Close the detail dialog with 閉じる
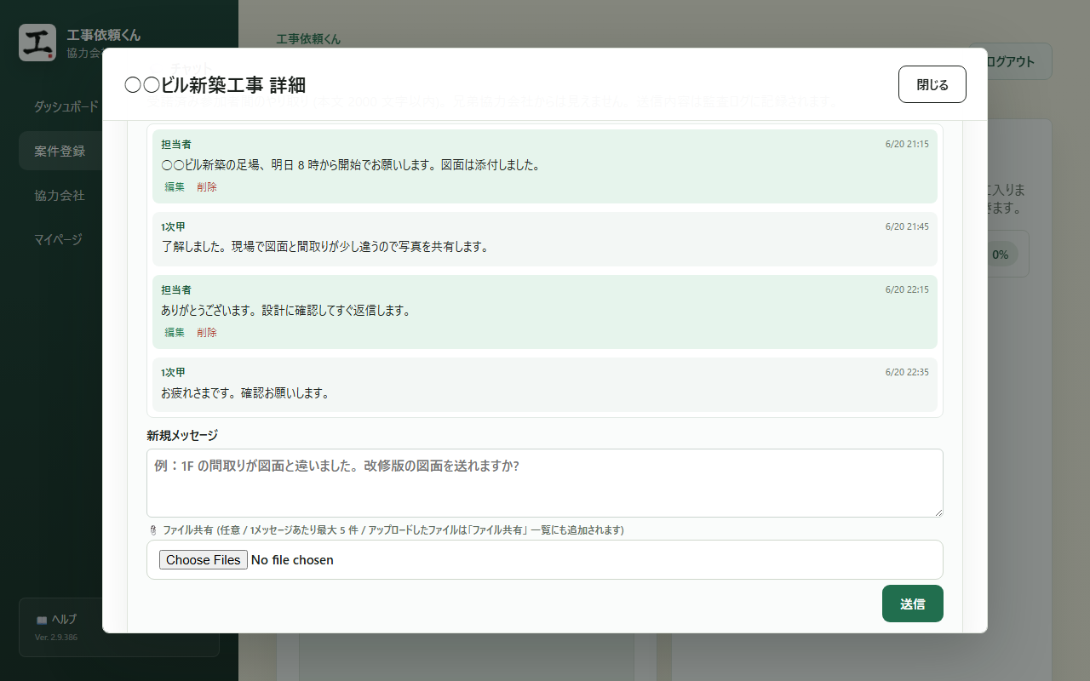The image size is (1090, 681). [932, 84]
